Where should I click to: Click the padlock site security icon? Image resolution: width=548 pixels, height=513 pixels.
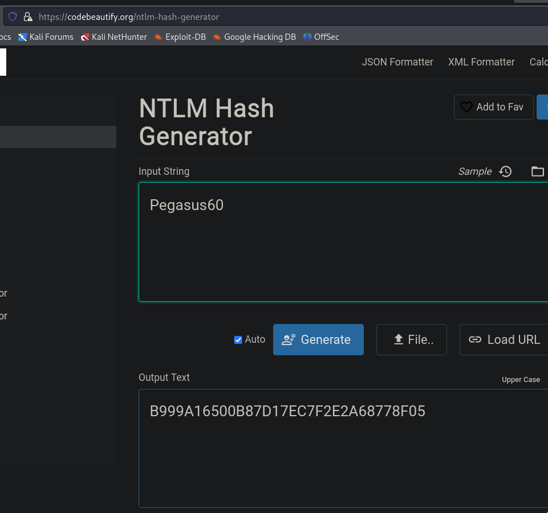click(27, 17)
